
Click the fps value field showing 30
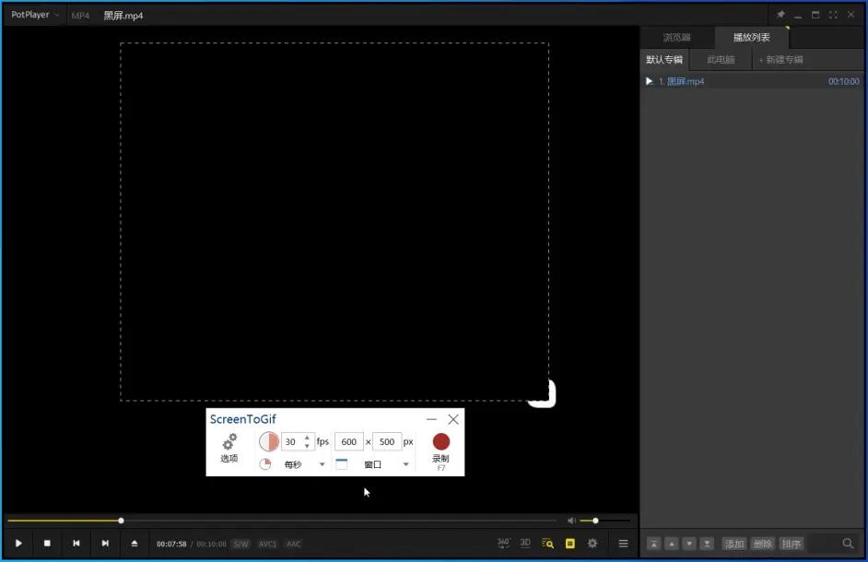pyautogui.click(x=290, y=442)
